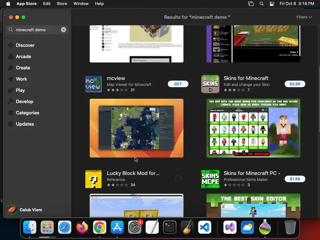Click the Categories grid icon in sidebar

(11, 112)
